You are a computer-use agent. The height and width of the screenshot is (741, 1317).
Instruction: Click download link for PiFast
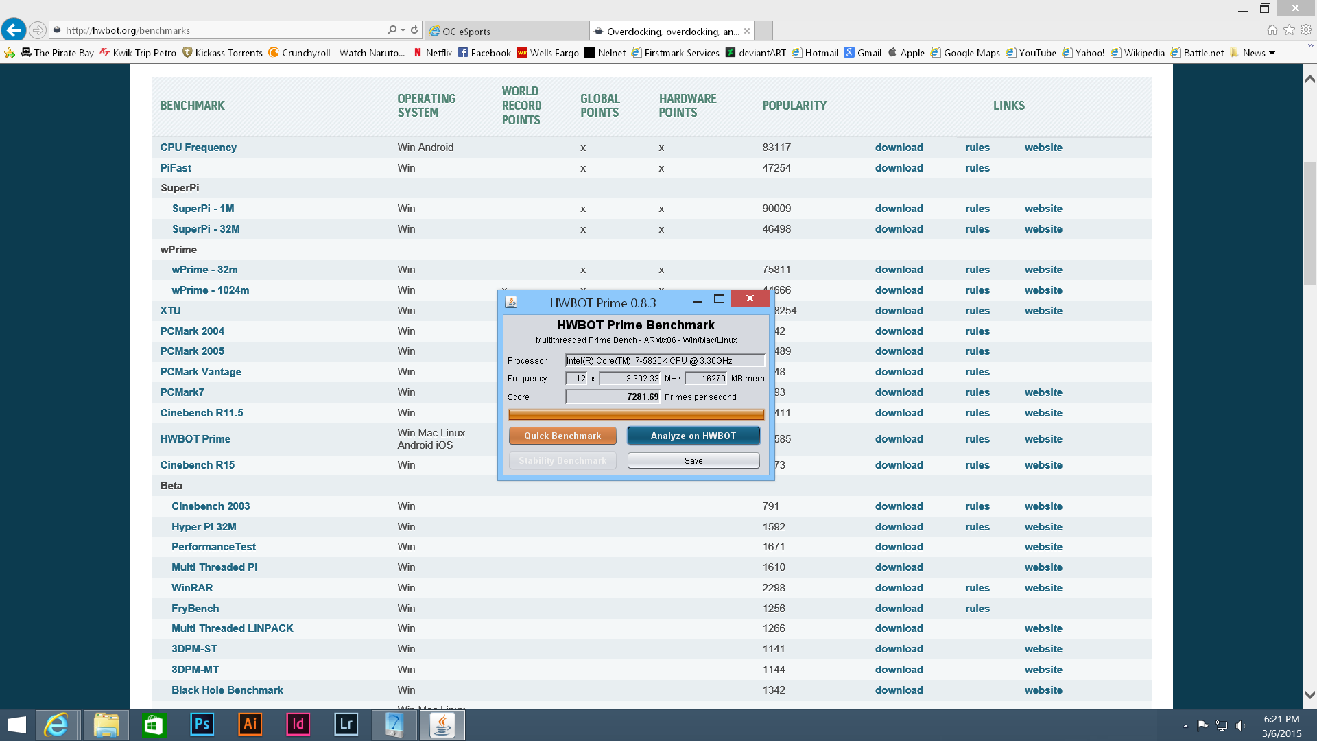coord(899,168)
